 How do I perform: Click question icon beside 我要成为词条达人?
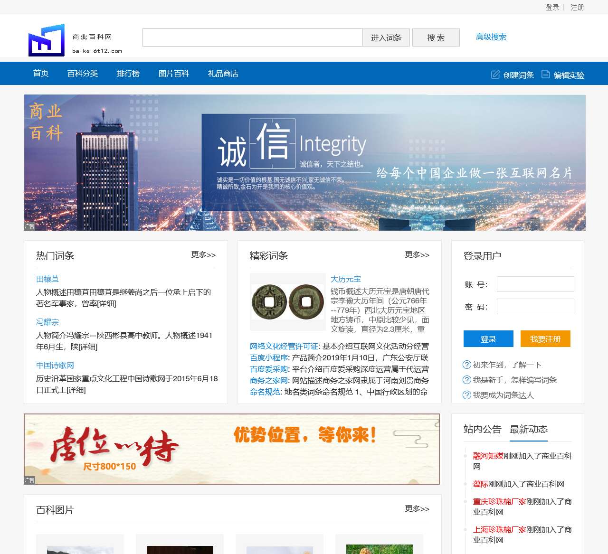click(467, 395)
